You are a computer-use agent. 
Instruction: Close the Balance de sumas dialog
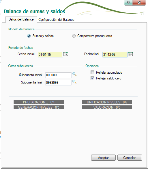[139, 3]
